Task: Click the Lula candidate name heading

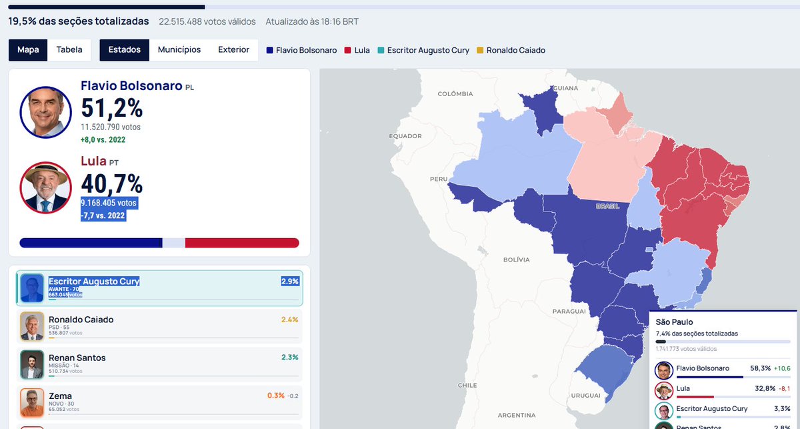Action: 93,161
